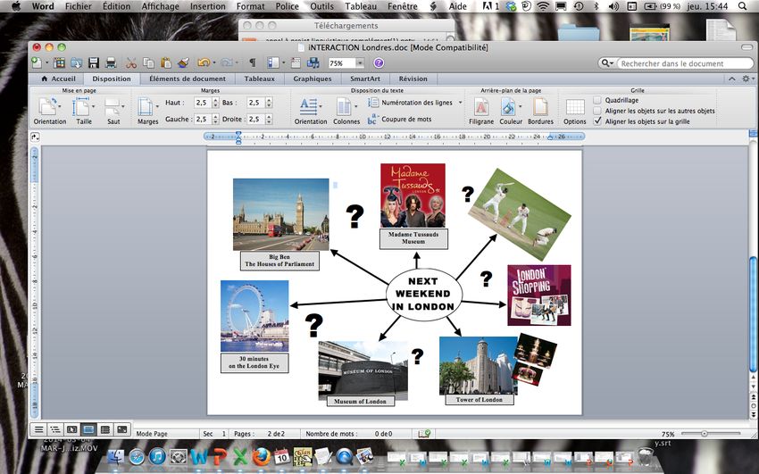Switch to the Accueil ribbon tab
The height and width of the screenshot is (474, 759).
[x=59, y=79]
